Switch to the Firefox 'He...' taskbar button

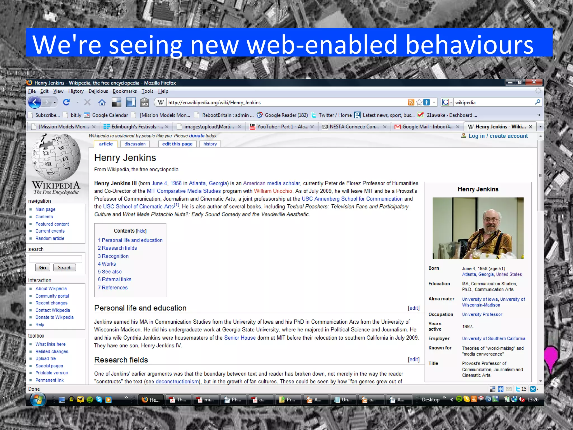tap(151, 400)
